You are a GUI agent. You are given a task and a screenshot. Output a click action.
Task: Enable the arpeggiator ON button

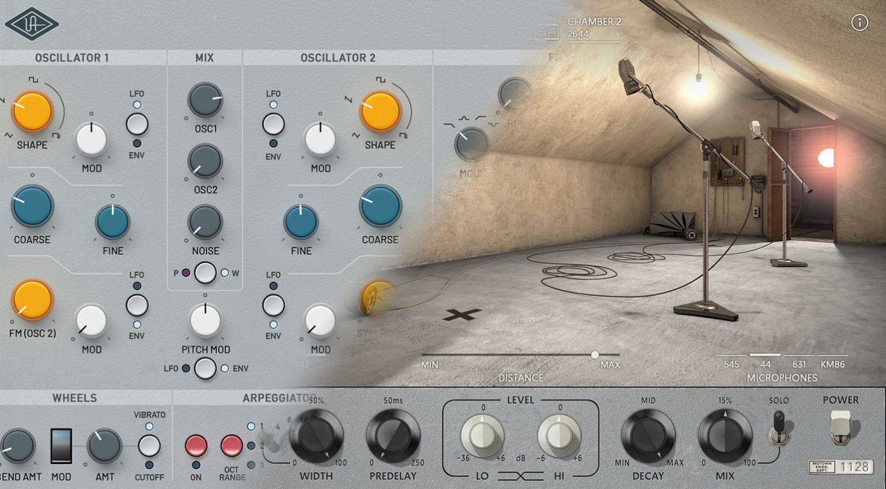(196, 444)
